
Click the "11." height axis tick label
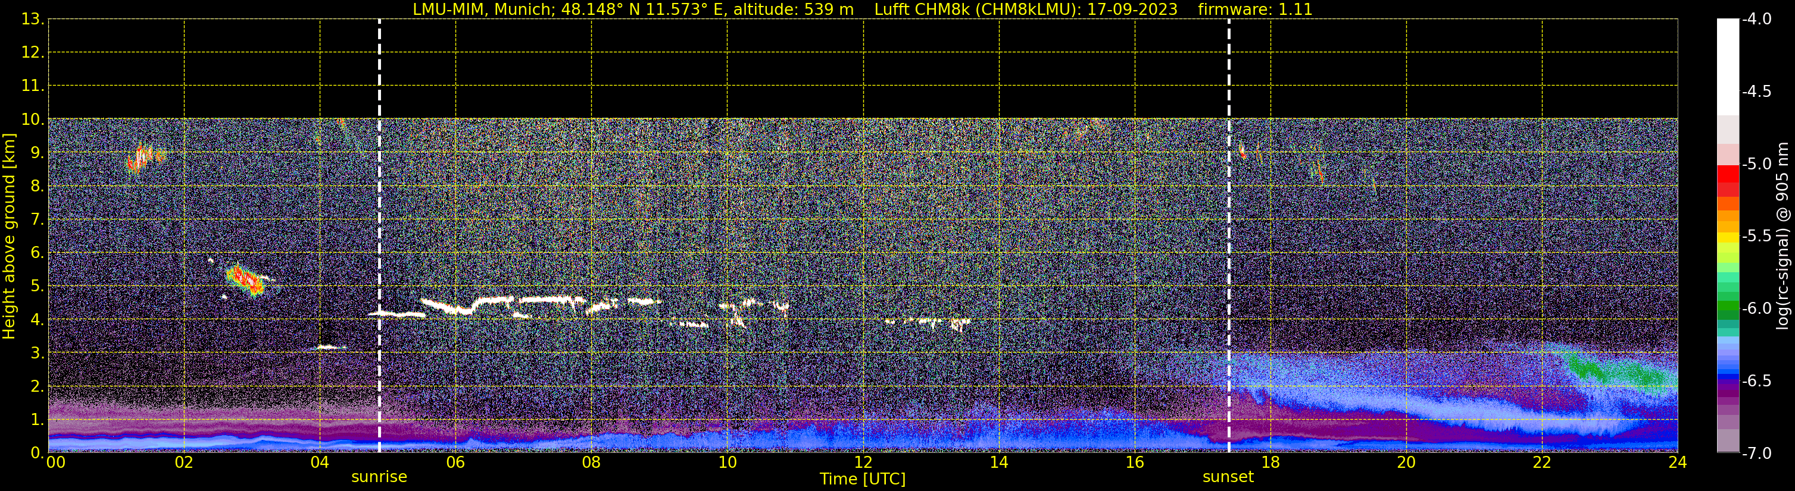coord(33,86)
